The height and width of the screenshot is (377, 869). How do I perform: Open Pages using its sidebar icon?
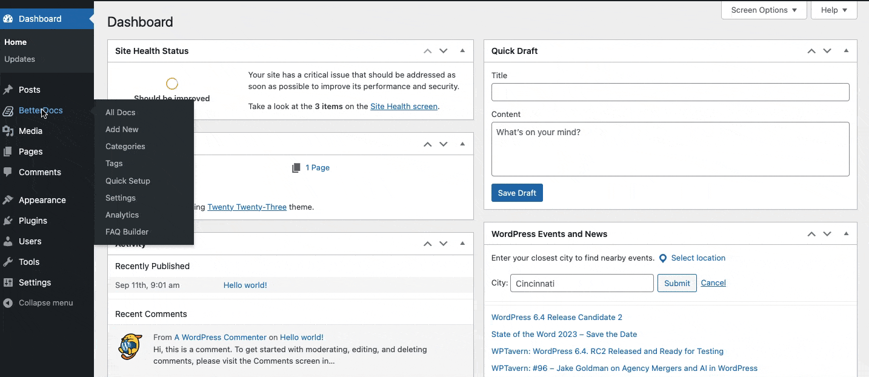point(9,152)
